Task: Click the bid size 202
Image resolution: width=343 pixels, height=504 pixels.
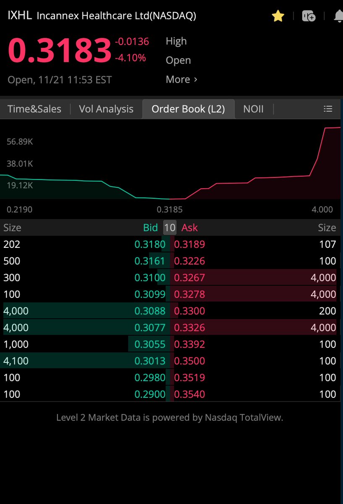Action: pyautogui.click(x=12, y=244)
